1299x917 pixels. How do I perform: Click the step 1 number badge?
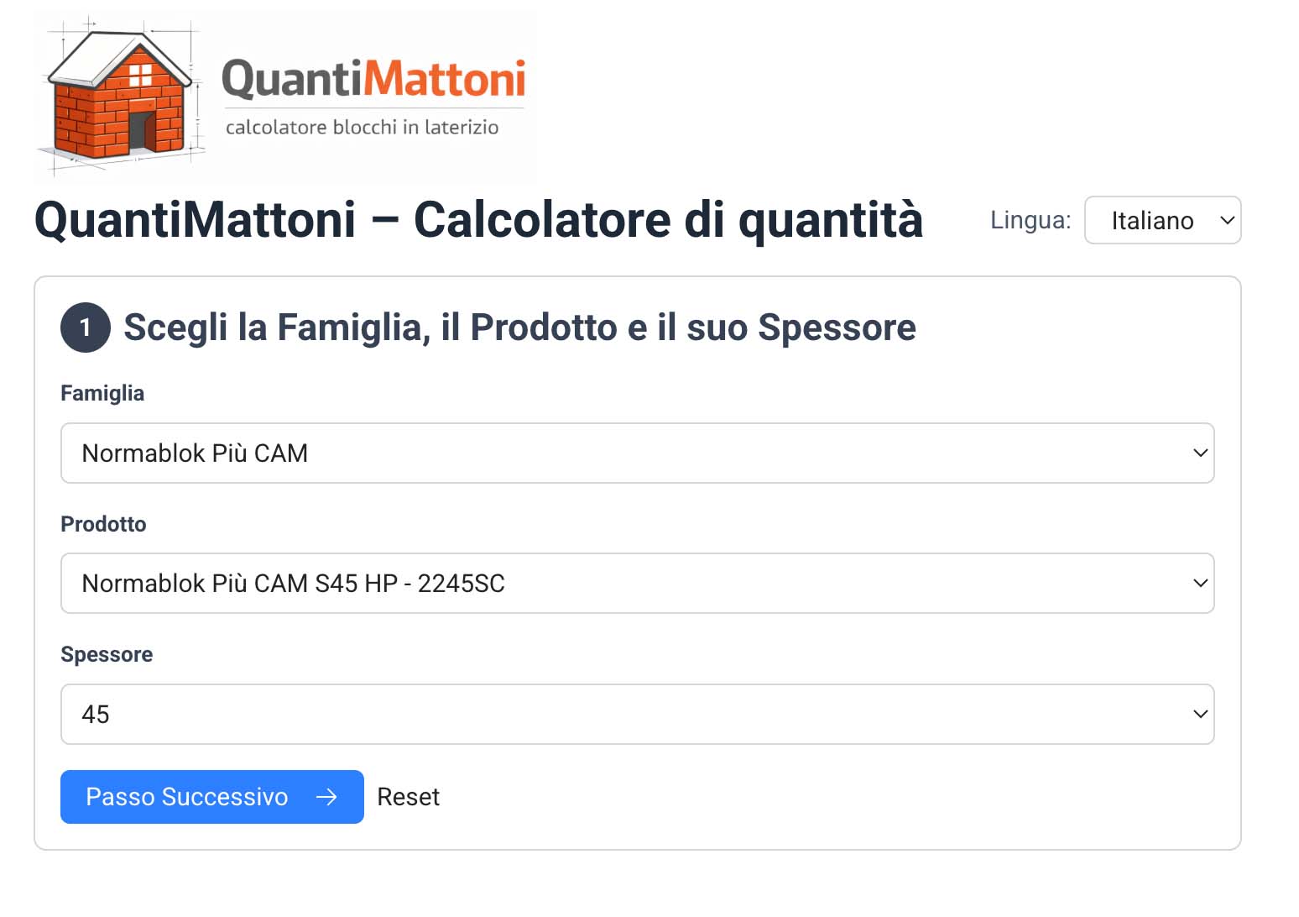coord(86,327)
